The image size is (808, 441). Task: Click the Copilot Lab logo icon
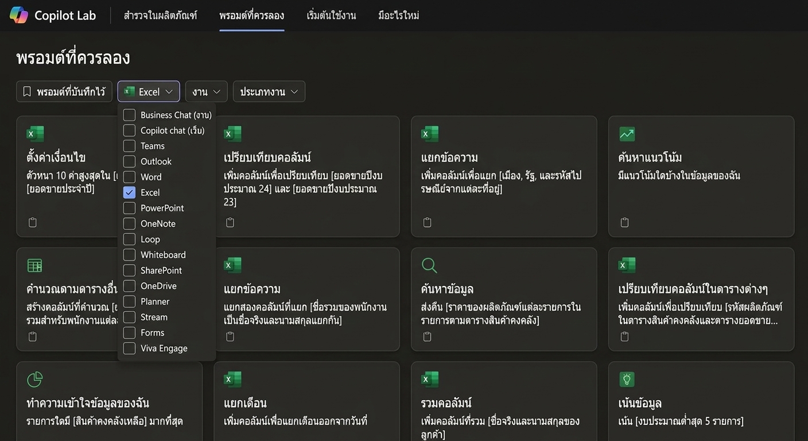pos(19,16)
